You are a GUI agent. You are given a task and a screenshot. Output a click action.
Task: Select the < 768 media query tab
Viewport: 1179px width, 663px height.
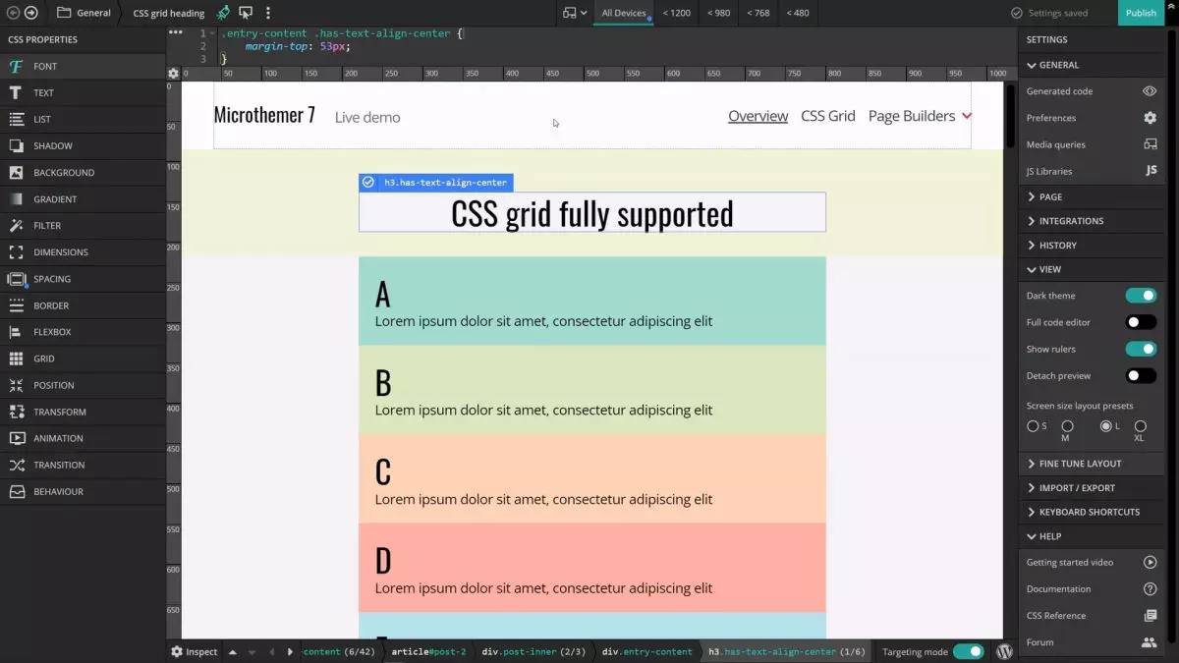[758, 13]
